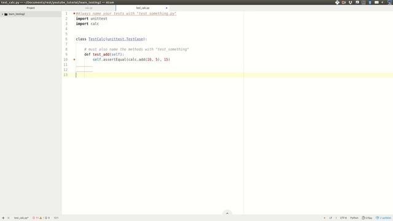
Task: Click first system tray indicator icon
Action: (337, 2)
